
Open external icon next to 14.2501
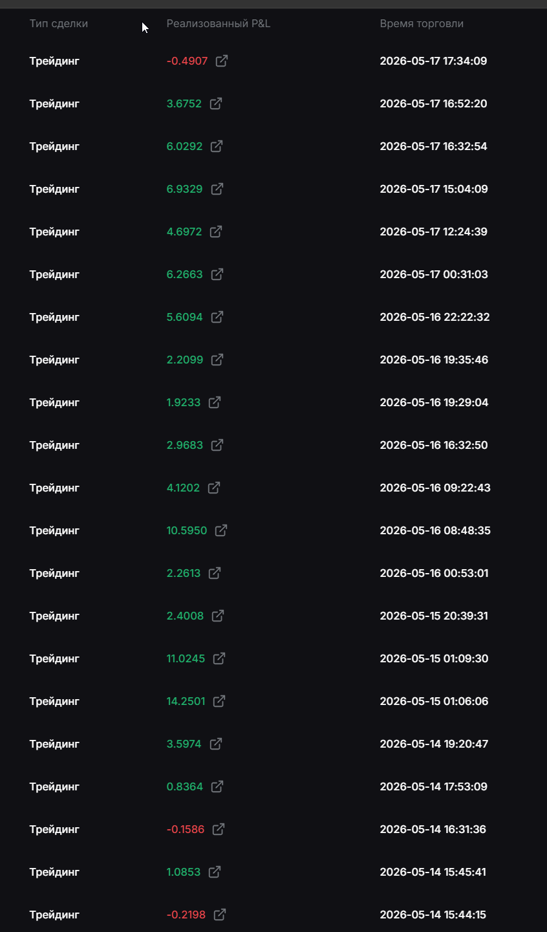[219, 701]
